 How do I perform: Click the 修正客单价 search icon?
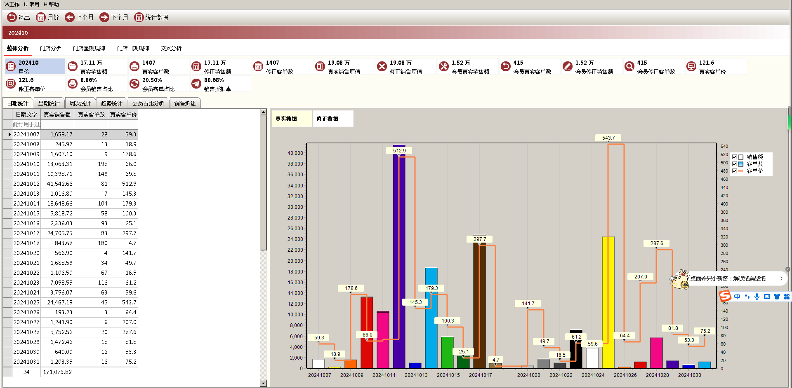[11, 84]
